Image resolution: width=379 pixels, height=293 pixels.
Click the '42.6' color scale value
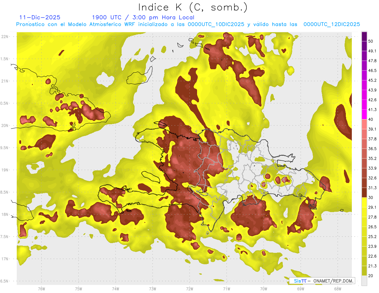tap(372, 100)
